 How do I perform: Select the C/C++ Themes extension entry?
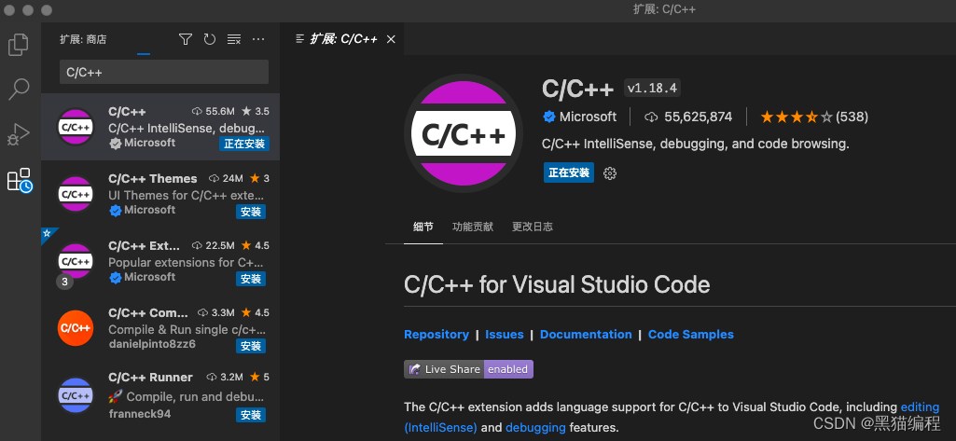point(160,194)
